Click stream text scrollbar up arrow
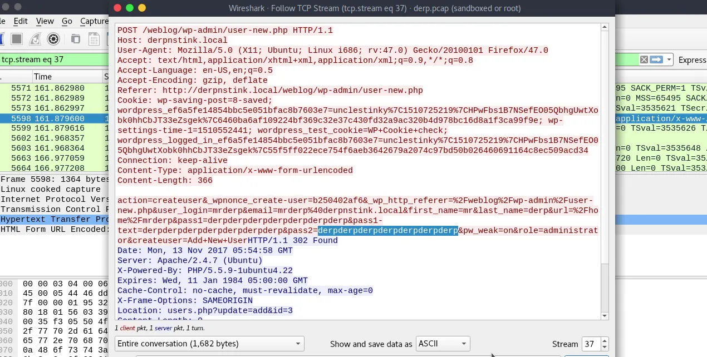 (605, 27)
